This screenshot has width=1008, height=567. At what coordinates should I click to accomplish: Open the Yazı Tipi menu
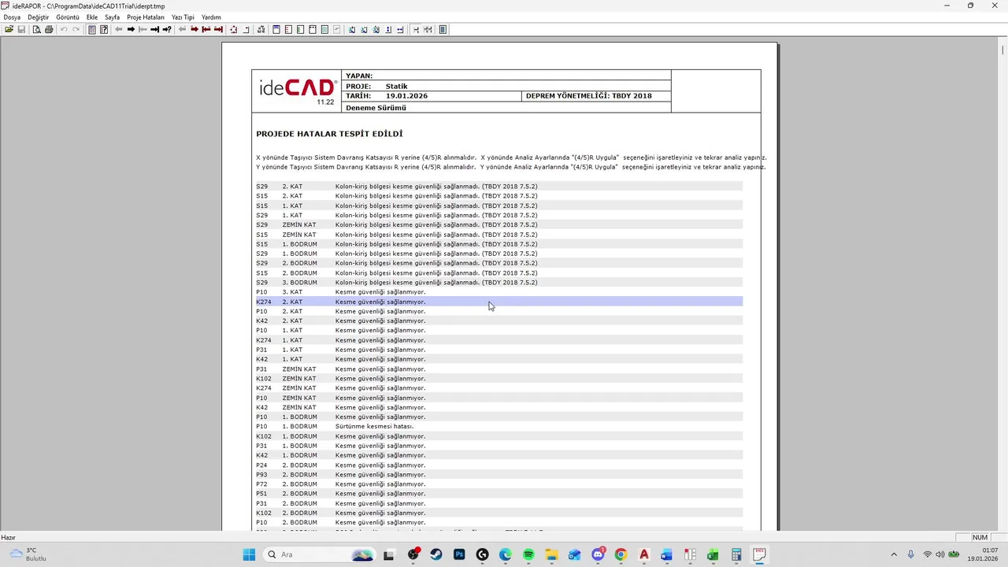[x=183, y=17]
